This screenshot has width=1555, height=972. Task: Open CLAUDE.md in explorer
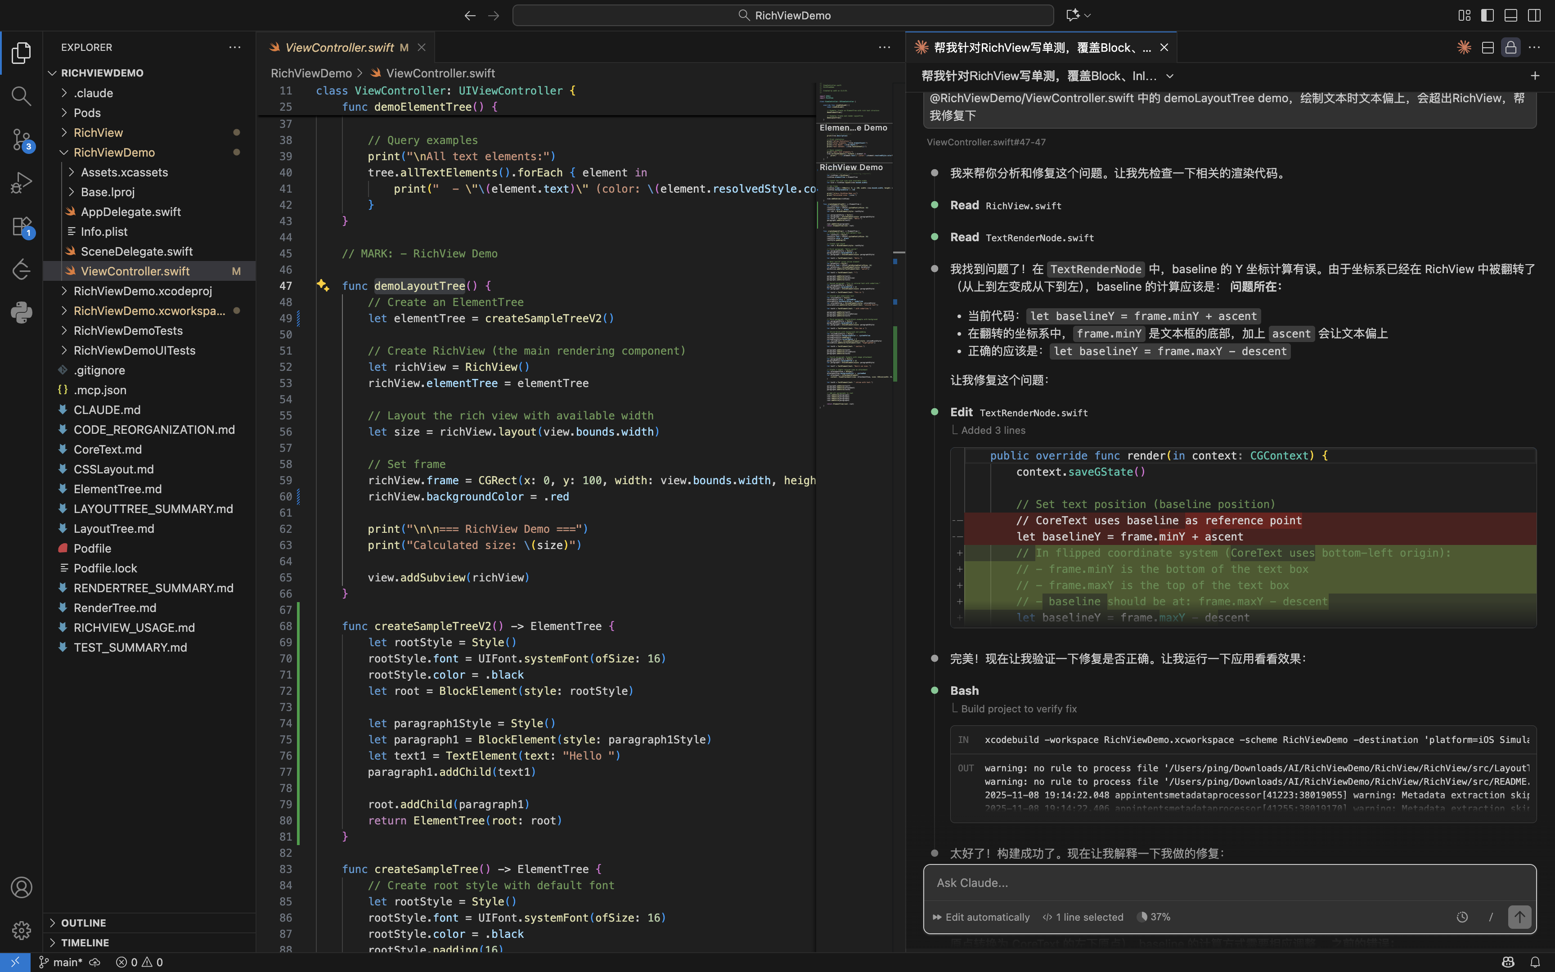pyautogui.click(x=107, y=409)
